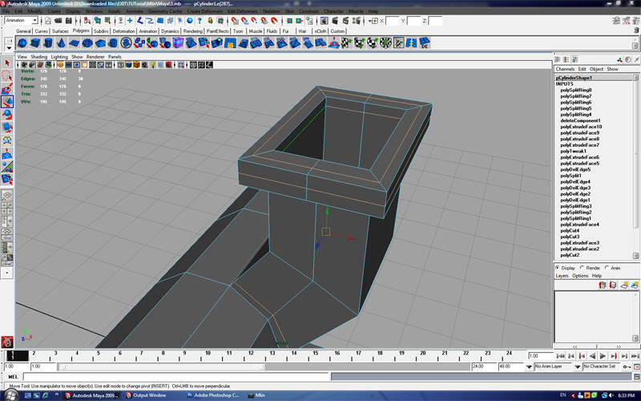Select the Move tool in the toolbox
The width and height of the screenshot is (641, 401).
coord(7,102)
